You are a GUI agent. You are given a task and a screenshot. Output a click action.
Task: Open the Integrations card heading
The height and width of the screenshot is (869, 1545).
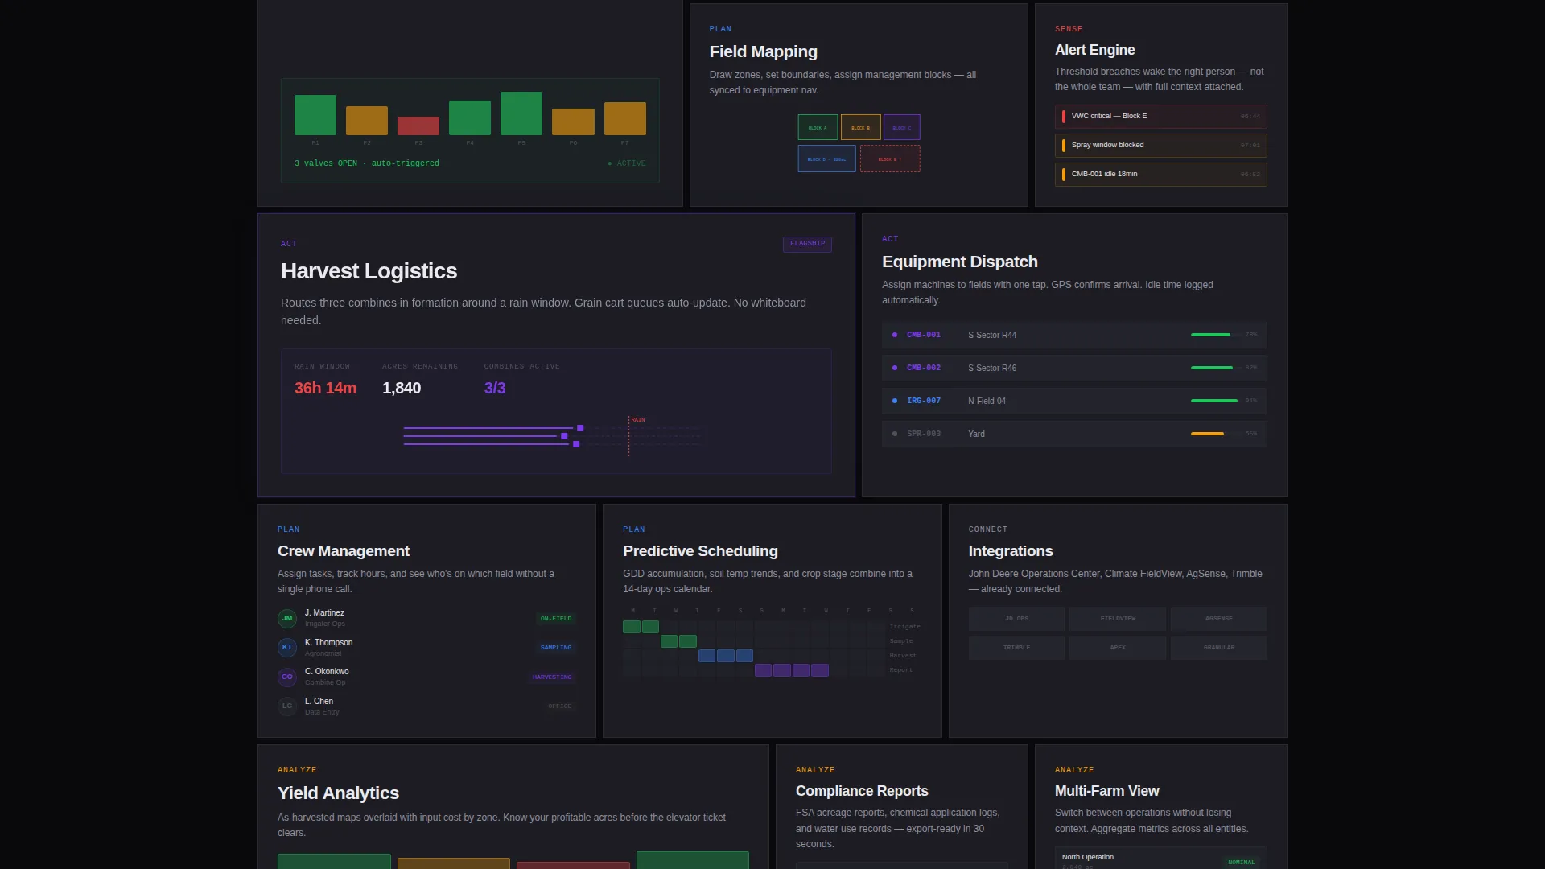(1011, 551)
